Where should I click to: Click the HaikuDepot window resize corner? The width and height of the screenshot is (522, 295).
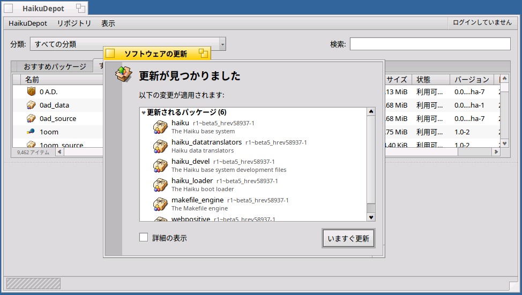coord(513,286)
